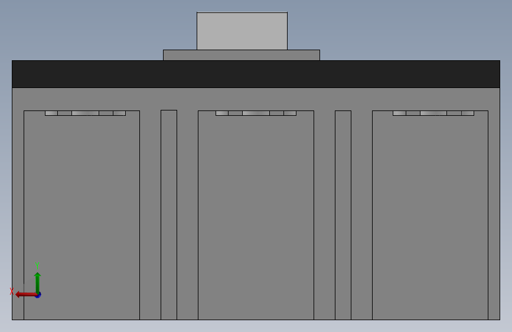Click the green Y axis arrow of the triad
This screenshot has width=512, height=332.
38,282
